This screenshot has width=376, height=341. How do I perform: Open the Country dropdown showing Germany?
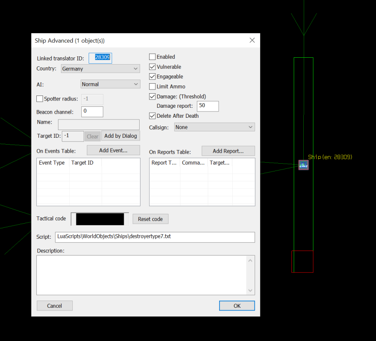tap(100, 69)
